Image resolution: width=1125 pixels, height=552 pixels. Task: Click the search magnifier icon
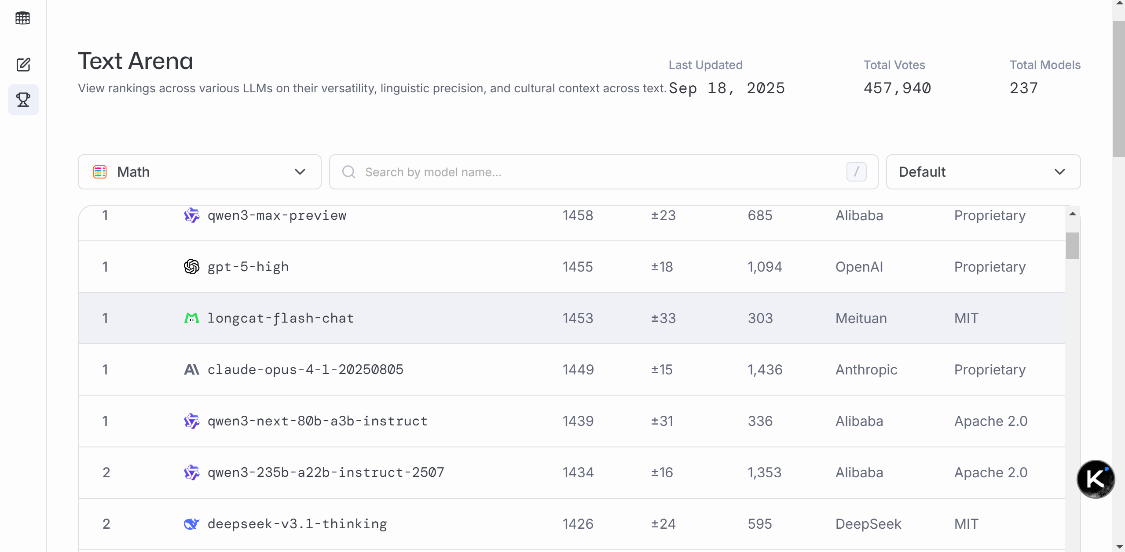pyautogui.click(x=349, y=172)
